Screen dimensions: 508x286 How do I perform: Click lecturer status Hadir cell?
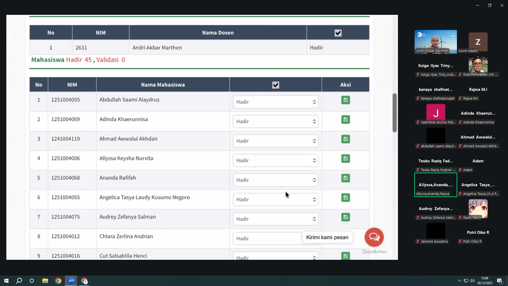338,48
